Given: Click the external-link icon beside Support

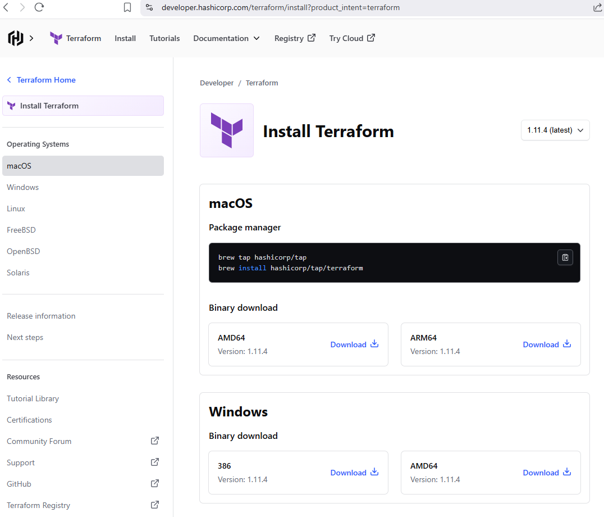Looking at the screenshot, I should (x=155, y=462).
